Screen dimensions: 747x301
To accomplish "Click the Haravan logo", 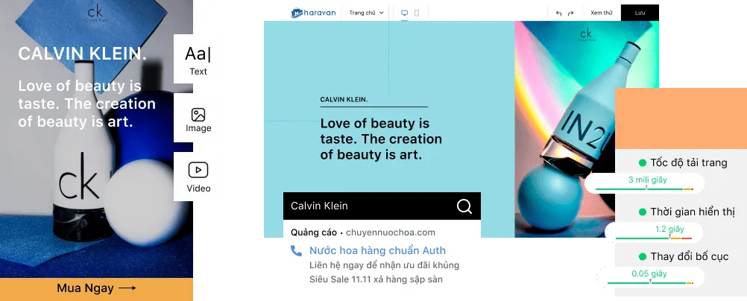I will [314, 13].
